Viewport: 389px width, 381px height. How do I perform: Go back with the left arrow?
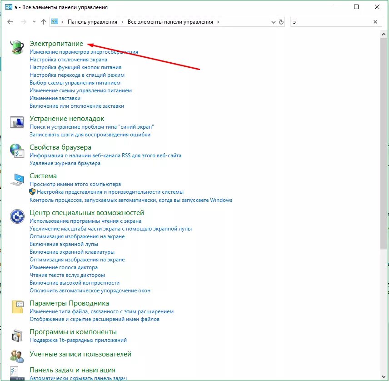pyautogui.click(x=10, y=22)
